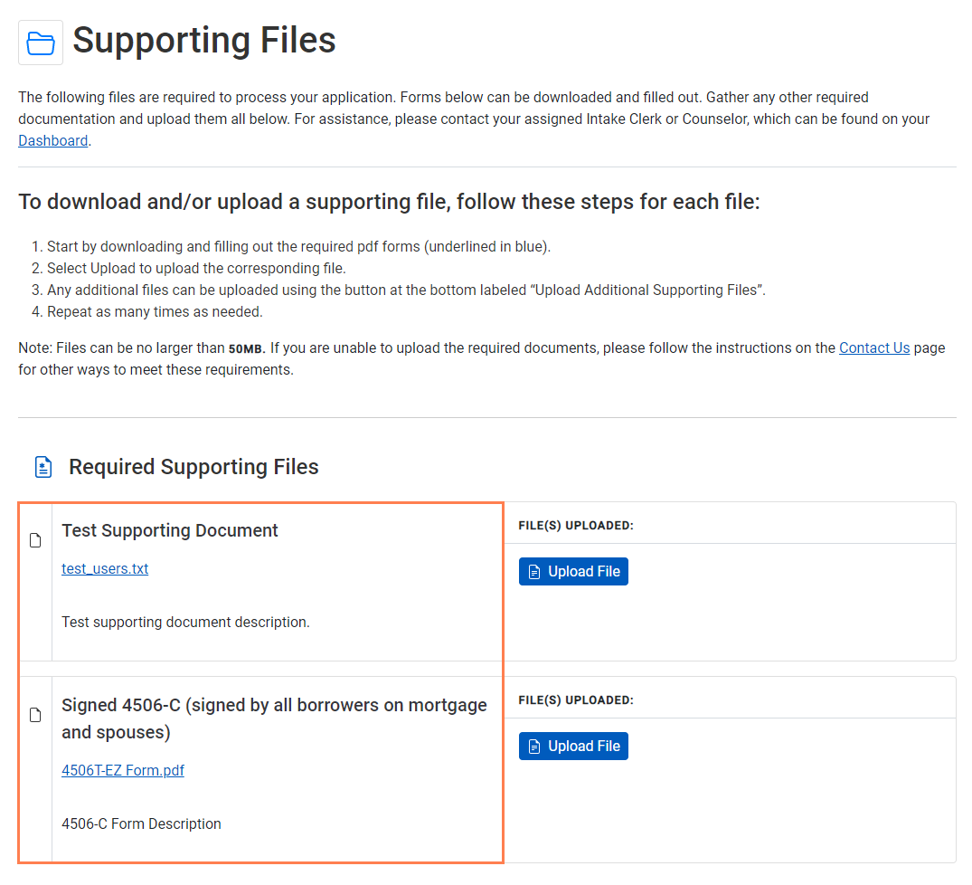Download the test_users.txt file

105,568
